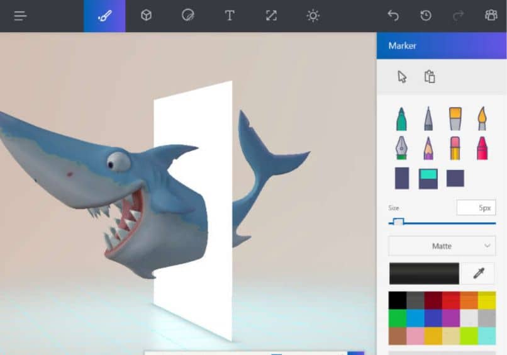Pick the dark red color swatch
Screen dimensions: 507x355
(433, 300)
